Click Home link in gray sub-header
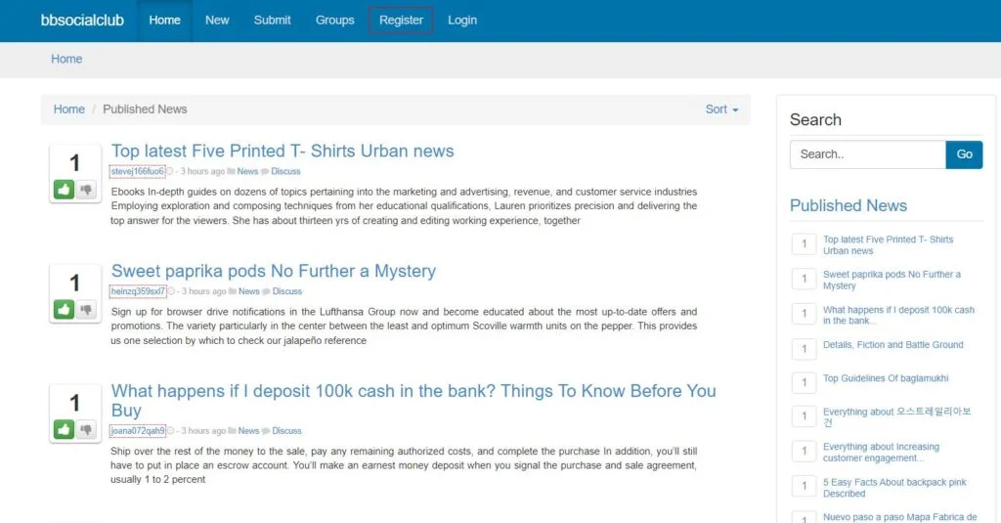The width and height of the screenshot is (1001, 523). (x=66, y=59)
